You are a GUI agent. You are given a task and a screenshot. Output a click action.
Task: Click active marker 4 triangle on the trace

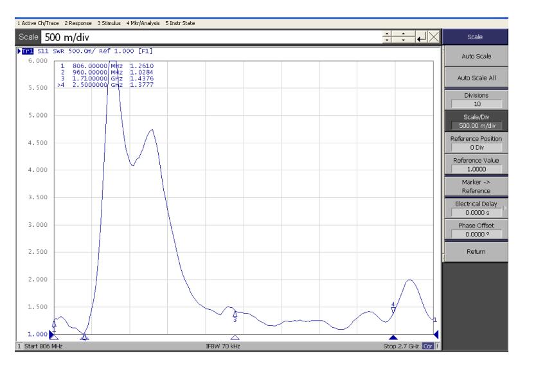click(393, 310)
